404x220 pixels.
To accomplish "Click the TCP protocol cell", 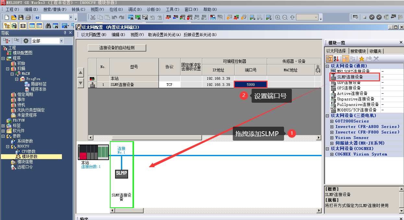I will coord(169,84).
